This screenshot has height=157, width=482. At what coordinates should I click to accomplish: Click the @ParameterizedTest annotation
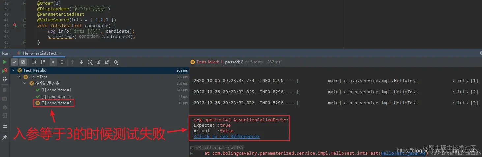[x=61, y=14]
